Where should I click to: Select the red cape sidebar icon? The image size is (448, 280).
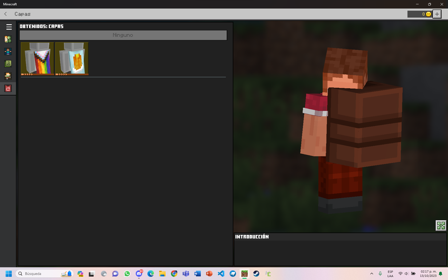point(8,88)
